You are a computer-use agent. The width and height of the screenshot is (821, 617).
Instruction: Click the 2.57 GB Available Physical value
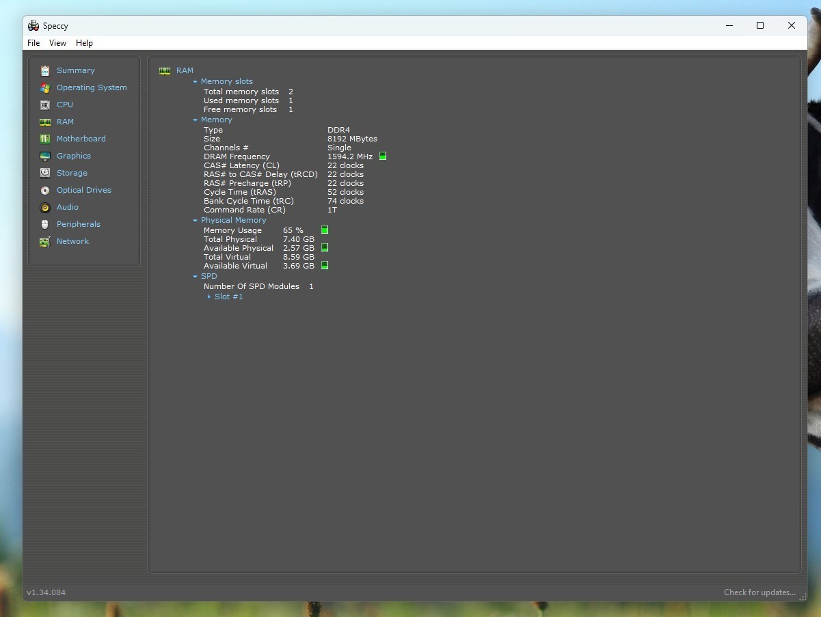point(299,248)
